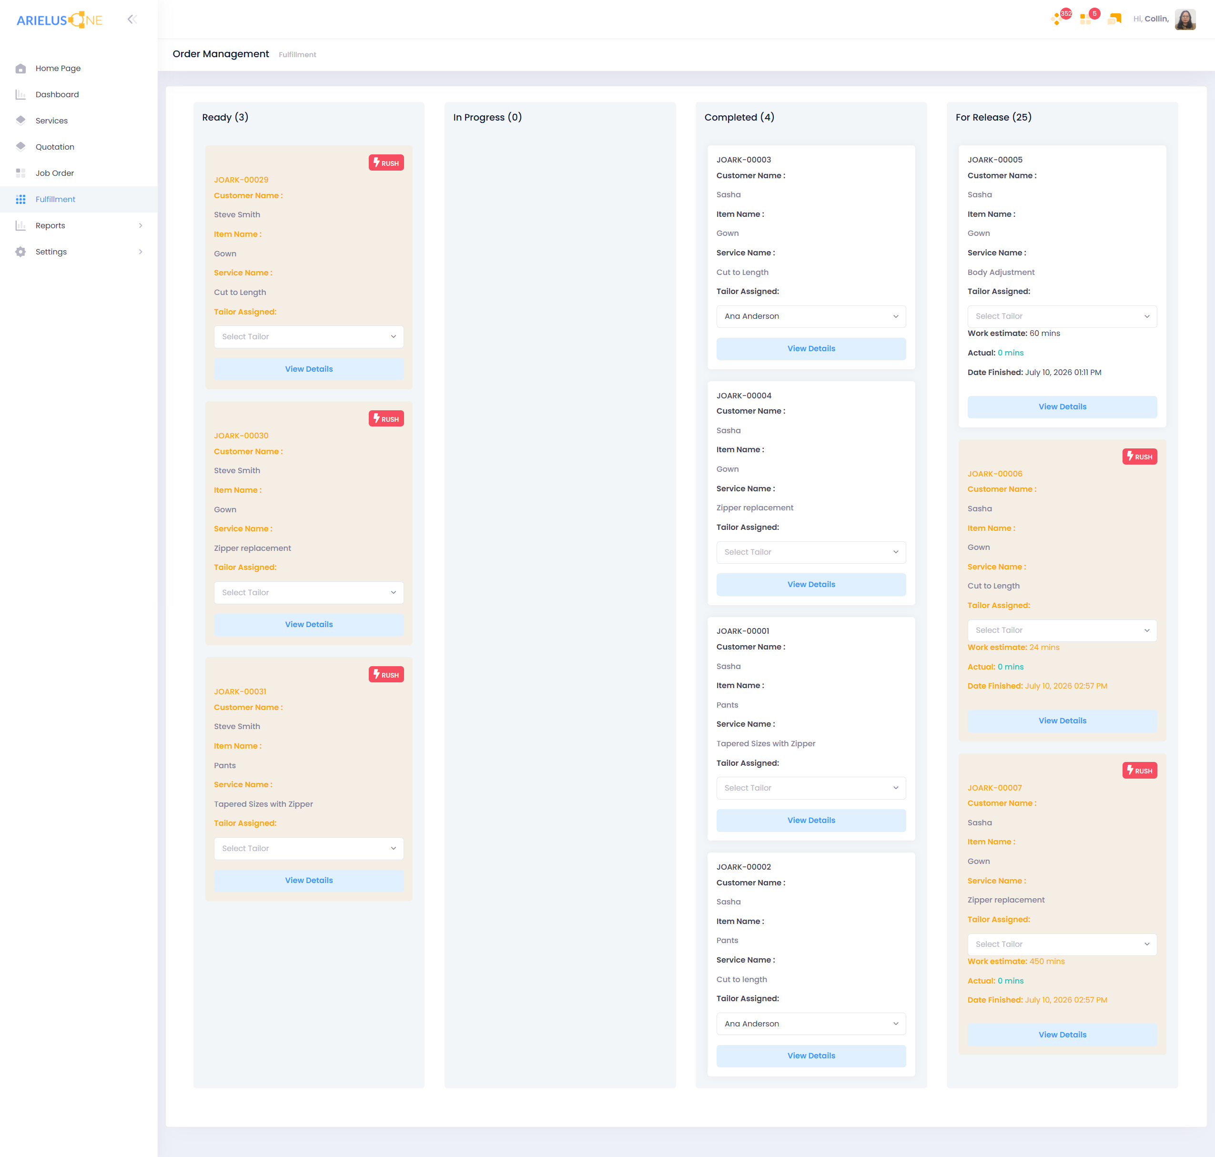The width and height of the screenshot is (1215, 1157).
Task: Open Select Tailor dropdown for JOARK-00029
Action: click(308, 337)
